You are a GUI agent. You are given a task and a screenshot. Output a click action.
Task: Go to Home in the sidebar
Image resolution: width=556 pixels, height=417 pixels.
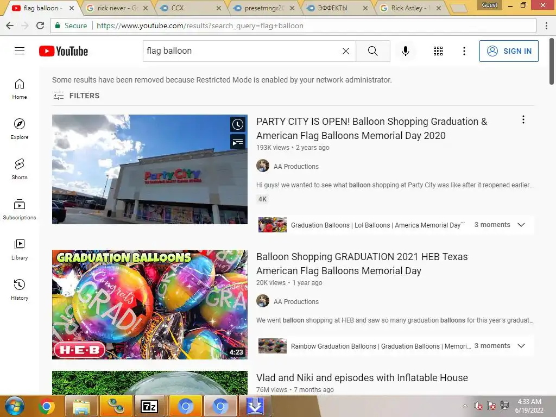click(x=20, y=89)
